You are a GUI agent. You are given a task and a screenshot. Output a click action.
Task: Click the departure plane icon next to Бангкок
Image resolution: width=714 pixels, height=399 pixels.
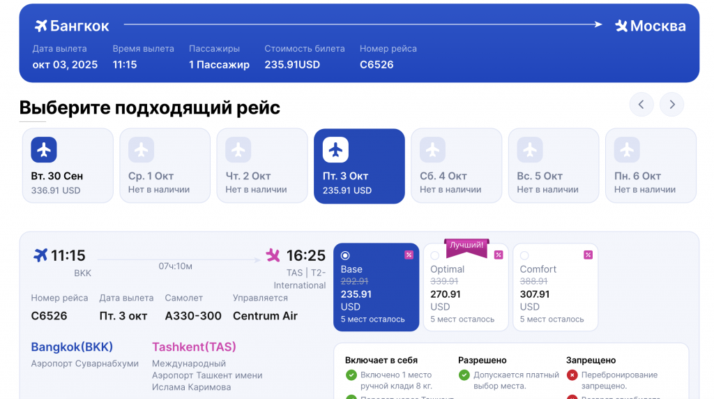pos(40,26)
